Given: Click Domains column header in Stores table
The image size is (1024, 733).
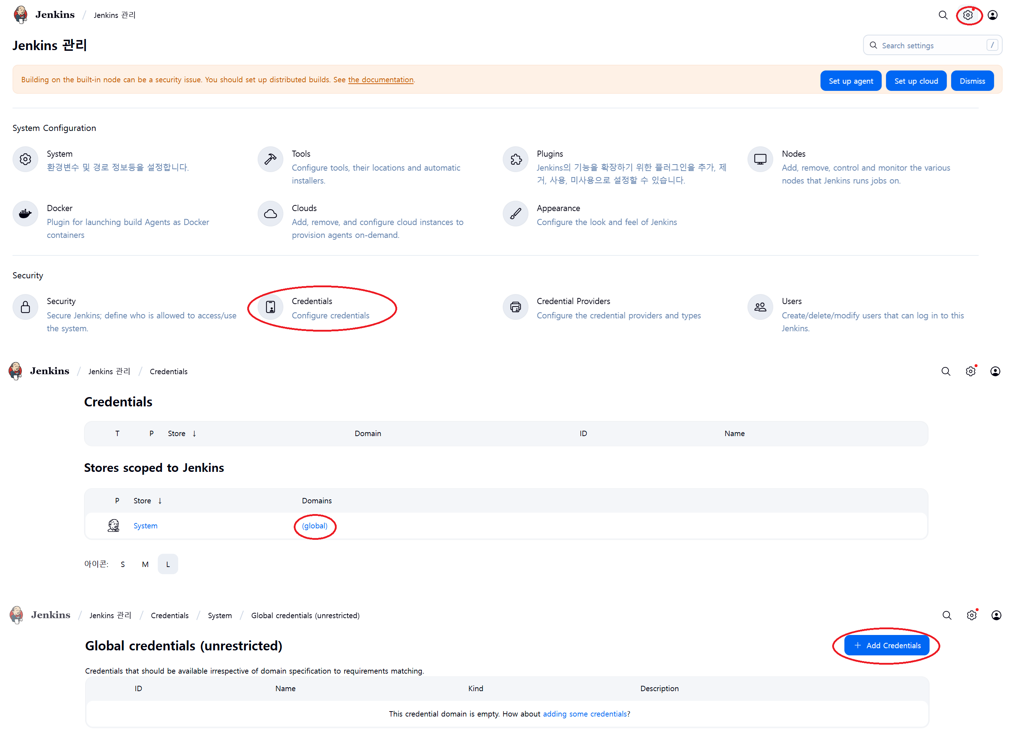Looking at the screenshot, I should point(316,500).
